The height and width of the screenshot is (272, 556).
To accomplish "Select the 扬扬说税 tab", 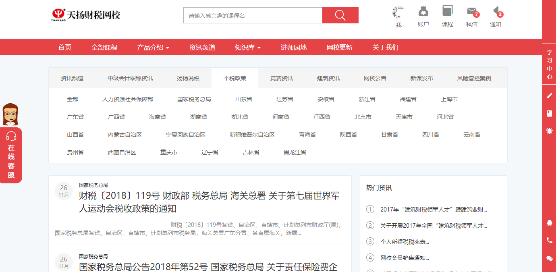I will (x=188, y=78).
